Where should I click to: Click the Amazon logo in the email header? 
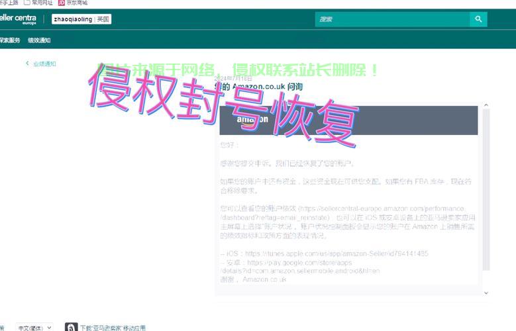252,120
